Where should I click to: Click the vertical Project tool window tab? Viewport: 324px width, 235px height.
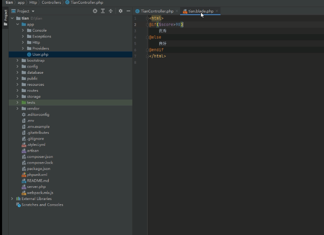coord(5,16)
